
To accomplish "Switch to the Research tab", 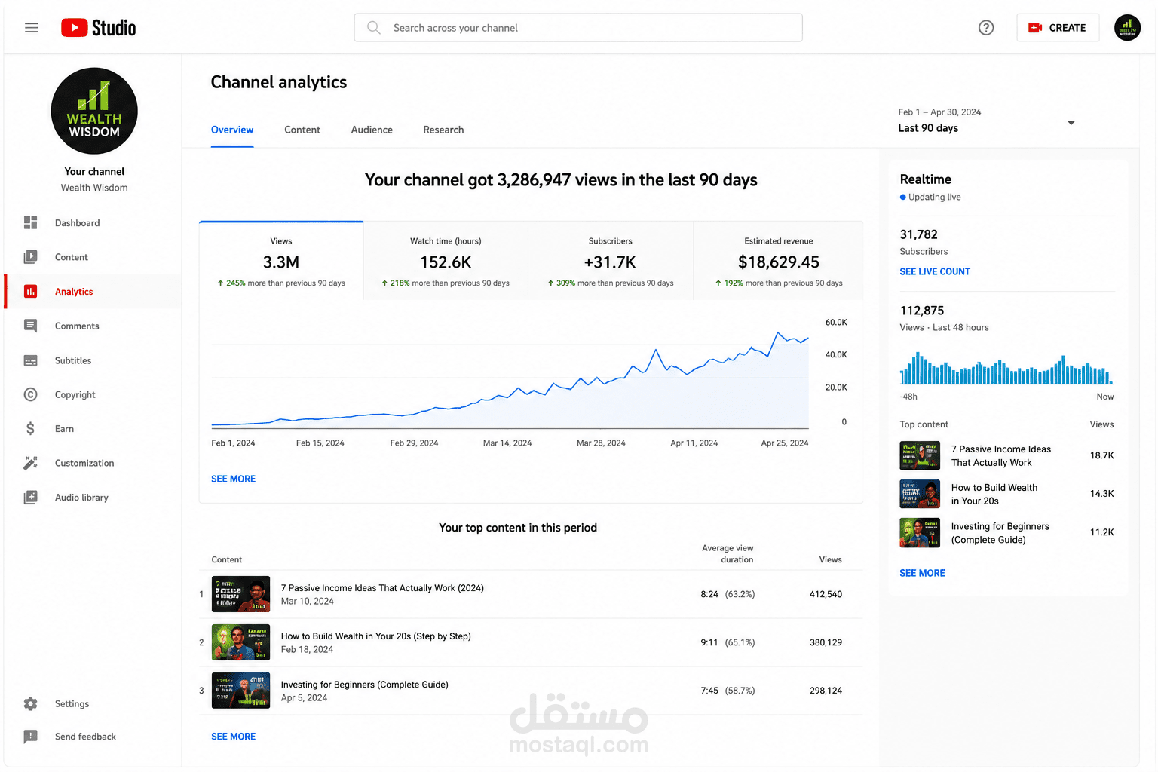I will pos(443,130).
